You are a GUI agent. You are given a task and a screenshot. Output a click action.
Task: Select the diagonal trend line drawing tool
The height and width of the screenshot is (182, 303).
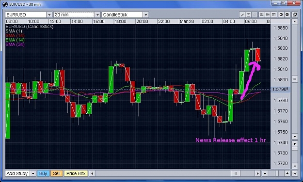coord(242,15)
